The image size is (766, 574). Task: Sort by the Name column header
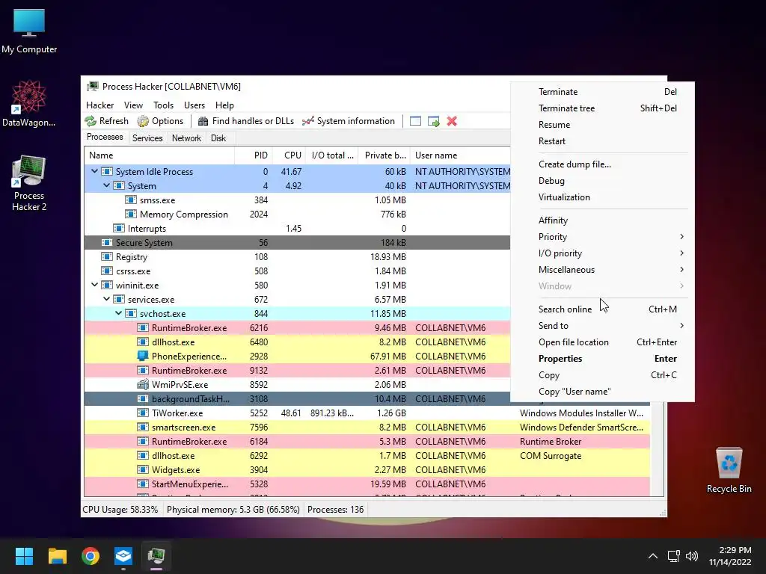point(159,155)
